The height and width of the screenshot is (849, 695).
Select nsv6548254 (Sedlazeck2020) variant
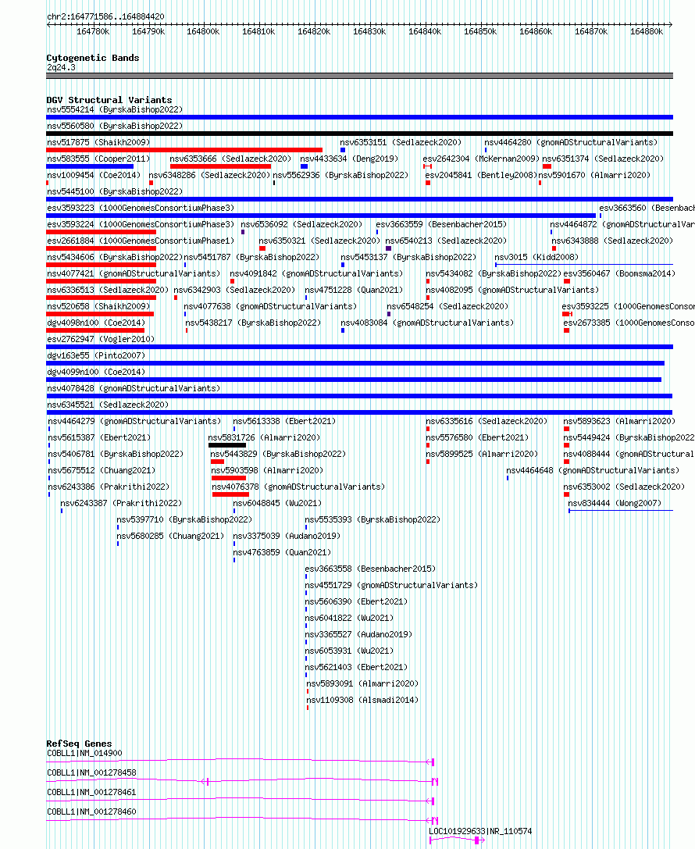[447, 306]
